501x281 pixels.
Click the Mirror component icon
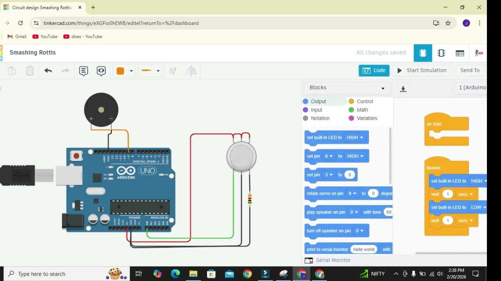(191, 71)
